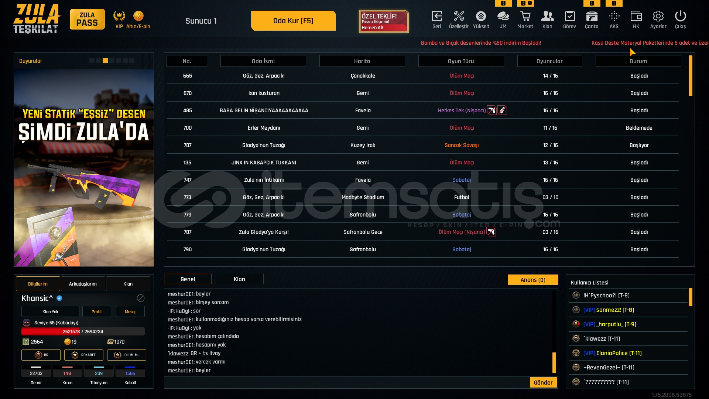The height and width of the screenshot is (399, 709).
Task: Click the Klan Yok button
Action: pyautogui.click(x=50, y=311)
